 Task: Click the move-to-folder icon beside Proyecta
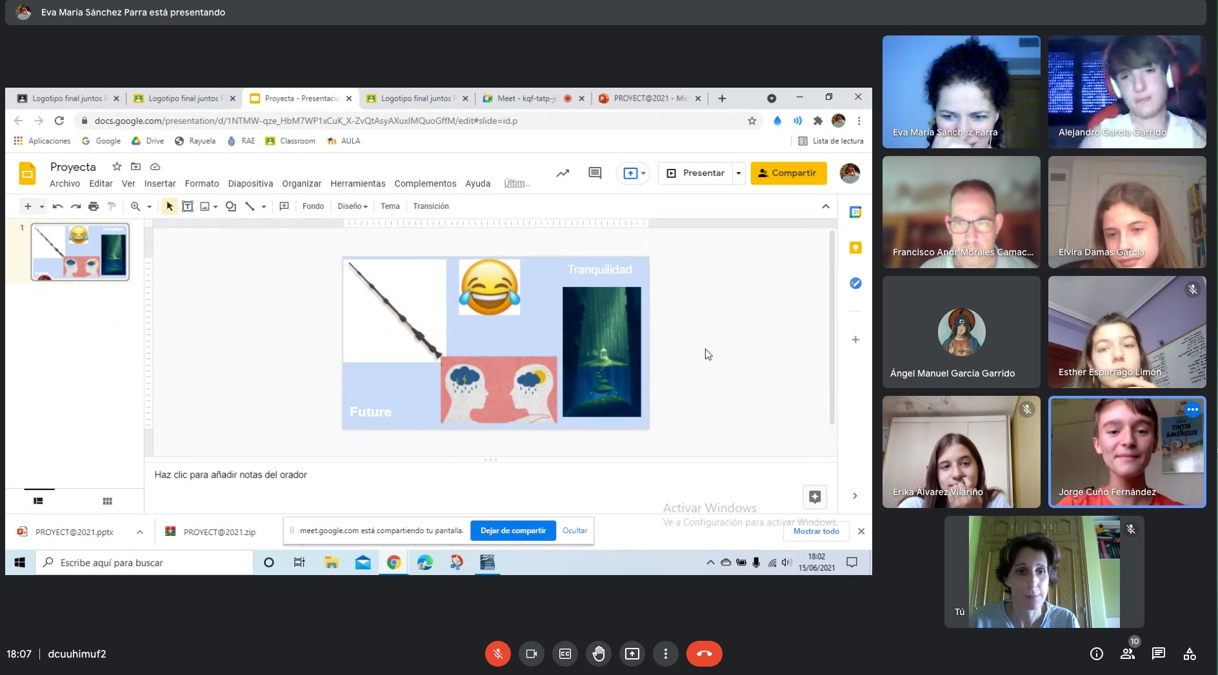[x=135, y=166]
